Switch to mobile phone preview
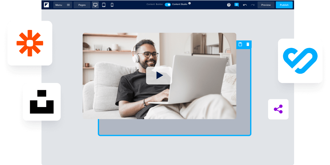Image resolution: width=330 pixels, height=165 pixels. tap(112, 5)
